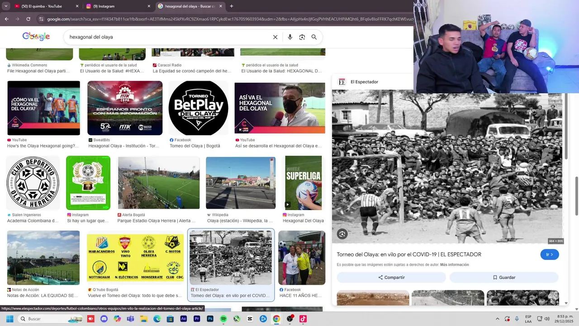
Task: Open the HACE 11 AÑOS Facebook thumbnail
Action: (302, 258)
